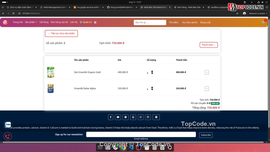The height and width of the screenshot is (152, 270).
Task: Go forward with the browser forward arrow
Action: tap(8, 13)
